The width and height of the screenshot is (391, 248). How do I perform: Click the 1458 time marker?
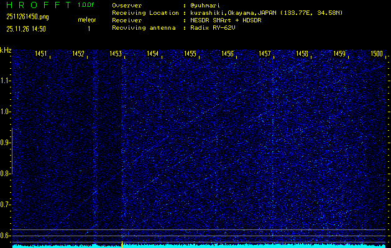pyautogui.click(x=302, y=54)
